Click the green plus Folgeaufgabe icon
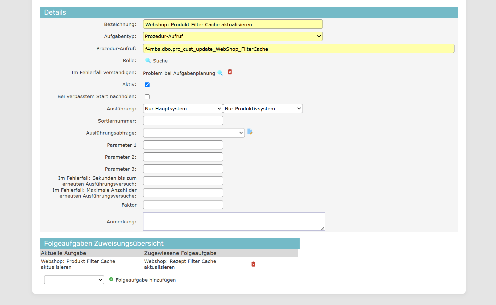The width and height of the screenshot is (496, 305). [111, 279]
